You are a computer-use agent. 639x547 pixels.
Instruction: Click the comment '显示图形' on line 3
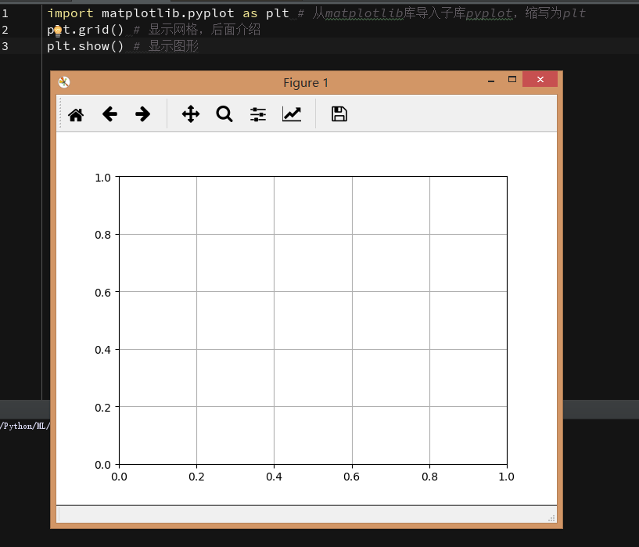[x=173, y=46]
